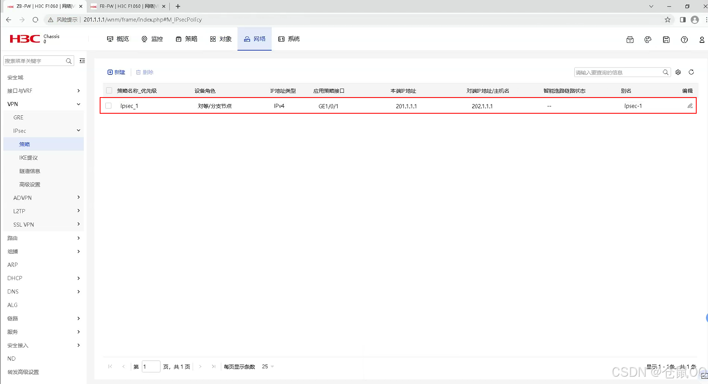Click the 系统 (System) icon
The height and width of the screenshot is (384, 708).
click(282, 39)
